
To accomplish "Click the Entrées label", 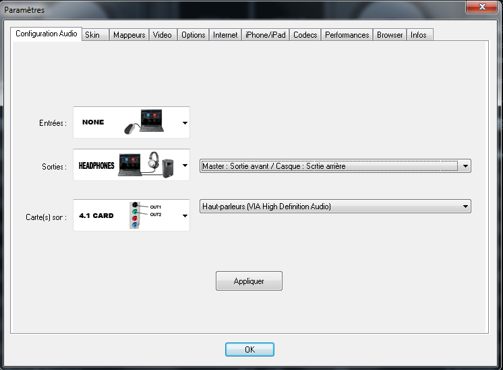I will coord(53,123).
